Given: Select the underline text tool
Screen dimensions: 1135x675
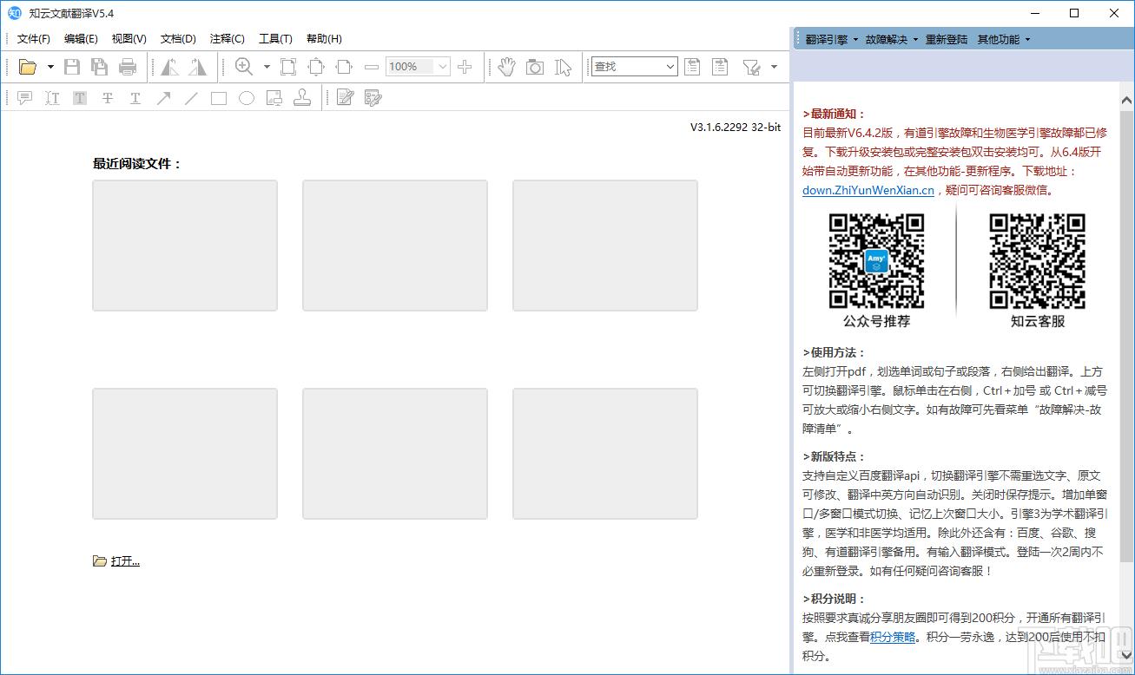Looking at the screenshot, I should click(135, 98).
